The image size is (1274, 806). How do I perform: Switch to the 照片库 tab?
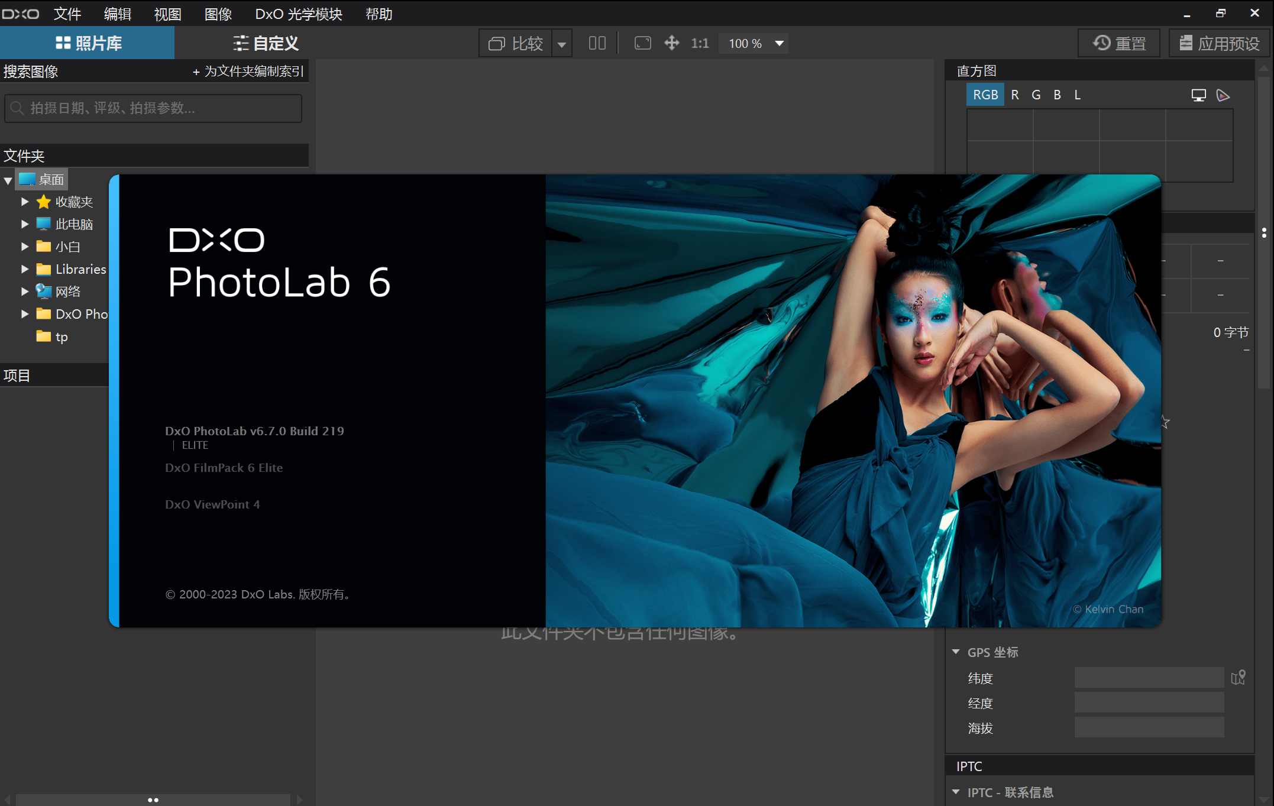pyautogui.click(x=88, y=43)
